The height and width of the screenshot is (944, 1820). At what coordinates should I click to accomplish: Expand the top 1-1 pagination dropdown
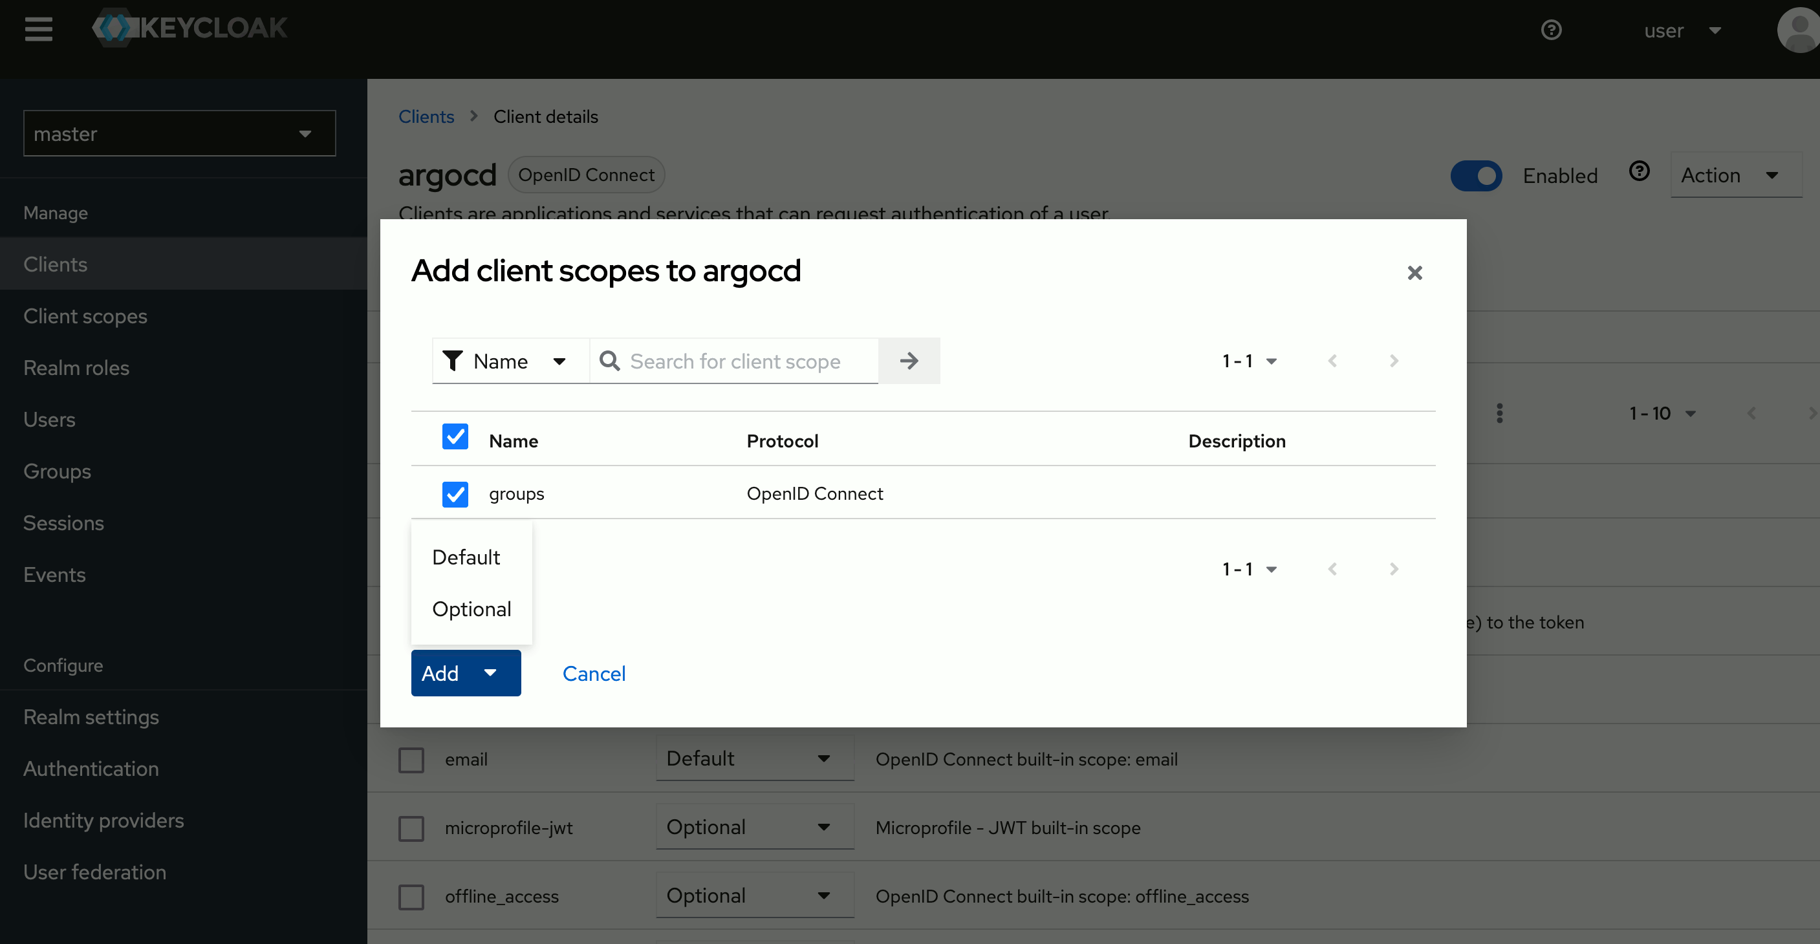1249,361
